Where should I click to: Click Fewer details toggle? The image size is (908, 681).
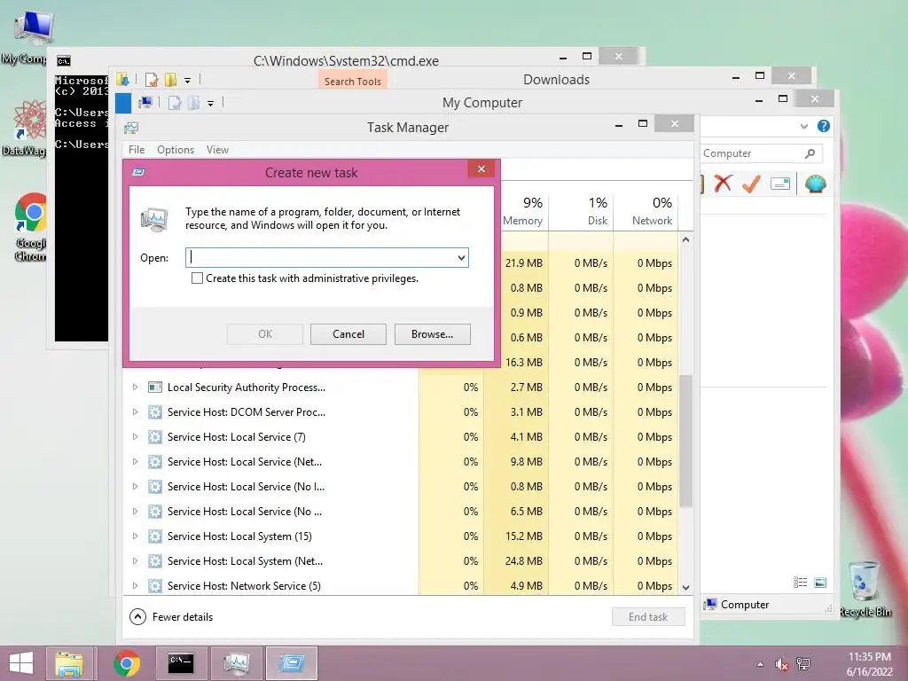(171, 617)
